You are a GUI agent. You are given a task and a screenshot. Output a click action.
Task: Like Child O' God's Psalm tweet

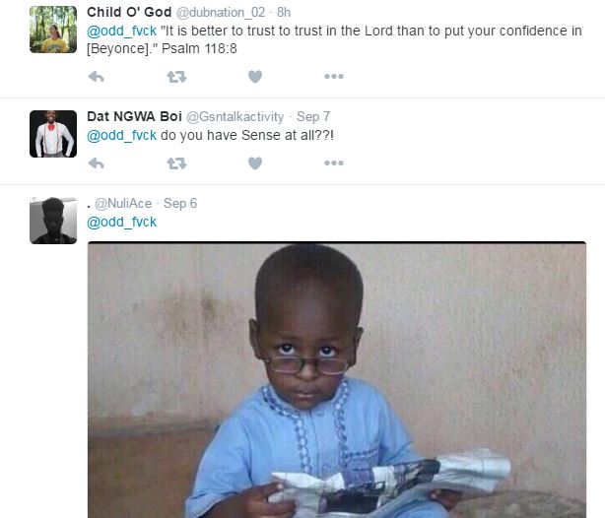tap(255, 77)
